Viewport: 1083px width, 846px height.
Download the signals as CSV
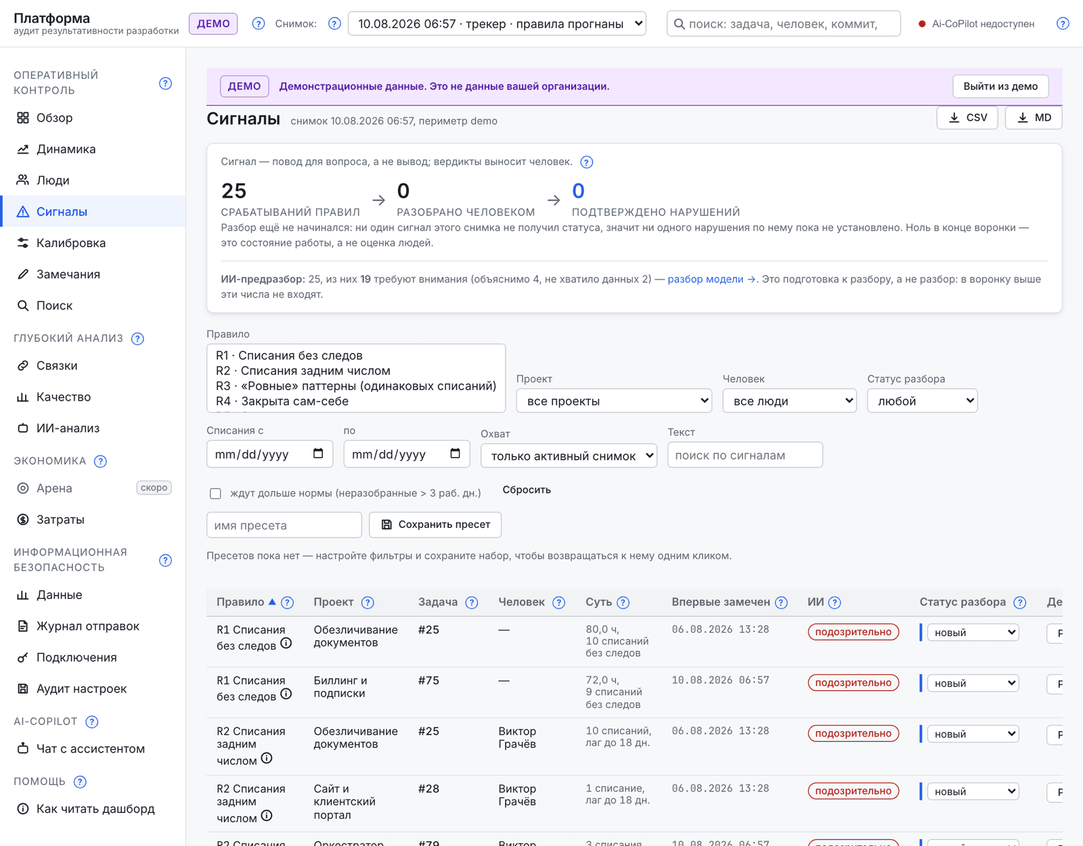[967, 118]
